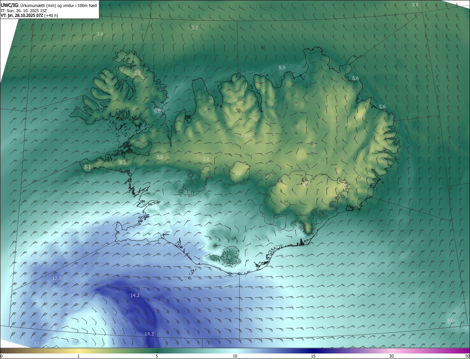Image resolution: width=470 pixels, height=359 pixels.
Task: Select the 12.1 value label
Action: pyautogui.click(x=39, y=344)
